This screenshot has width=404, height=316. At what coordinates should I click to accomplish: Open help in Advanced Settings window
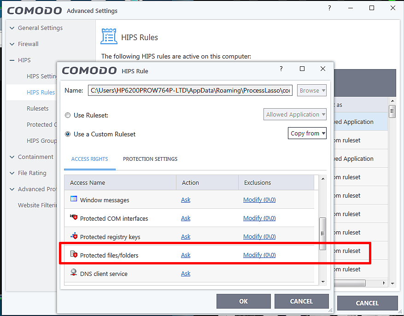[x=329, y=8]
